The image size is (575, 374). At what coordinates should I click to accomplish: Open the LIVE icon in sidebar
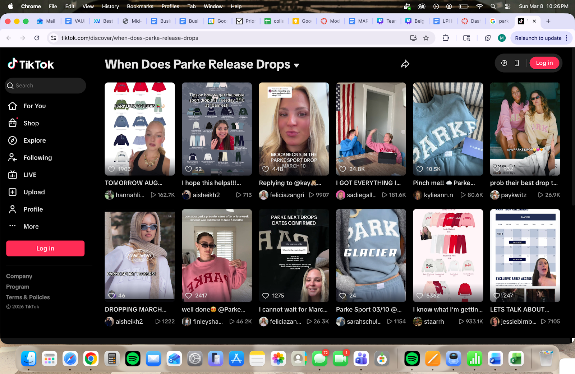[x=13, y=175]
